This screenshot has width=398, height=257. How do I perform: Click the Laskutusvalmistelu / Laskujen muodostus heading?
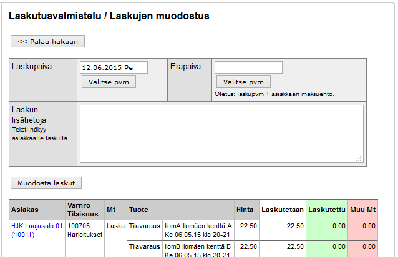pyautogui.click(x=109, y=16)
